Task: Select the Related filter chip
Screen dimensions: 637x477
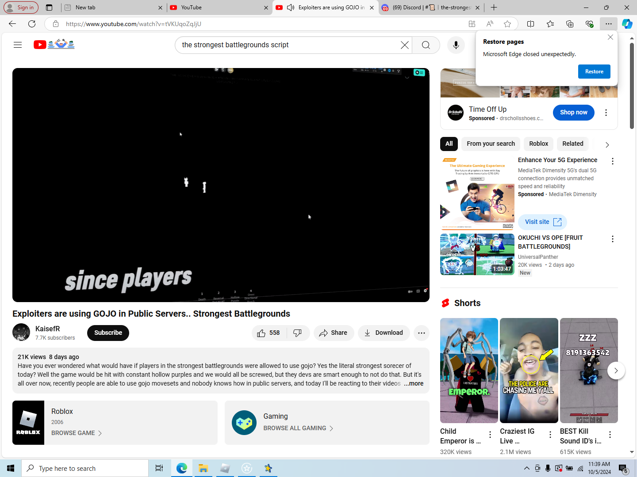Action: 573,144
